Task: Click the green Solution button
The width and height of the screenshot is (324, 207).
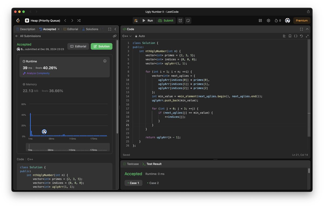Action: [102, 46]
